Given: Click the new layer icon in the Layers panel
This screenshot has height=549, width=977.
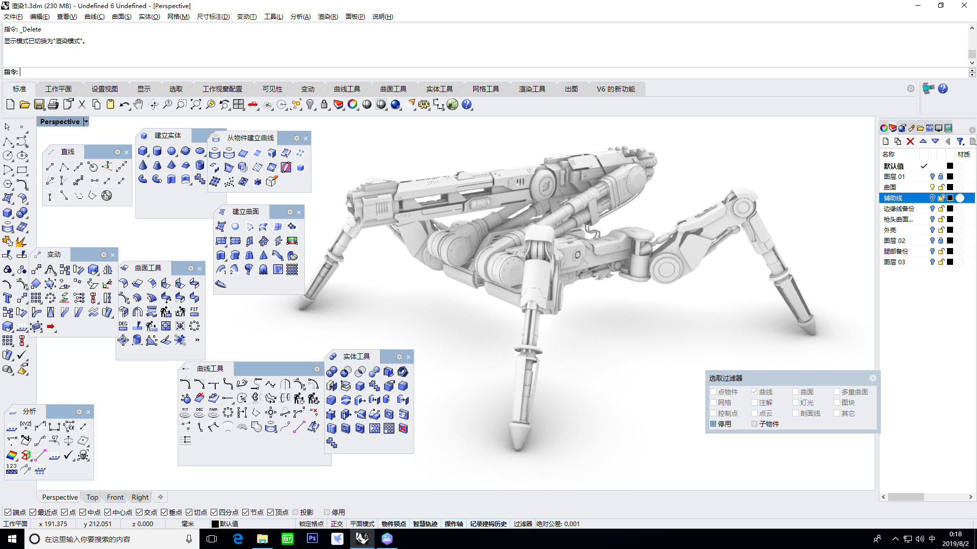Looking at the screenshot, I should click(x=885, y=141).
